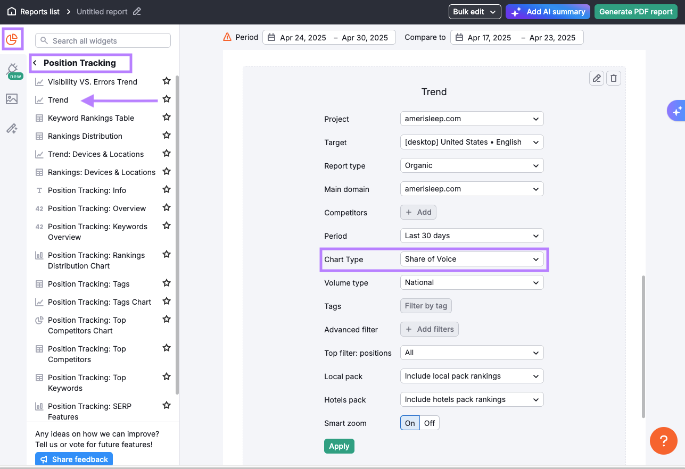
Task: Turn Smart zoom Off
Action: click(429, 423)
